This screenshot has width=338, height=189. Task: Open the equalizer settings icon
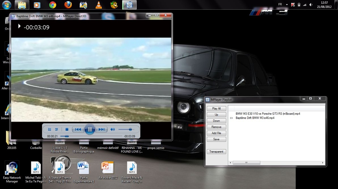[56, 129]
